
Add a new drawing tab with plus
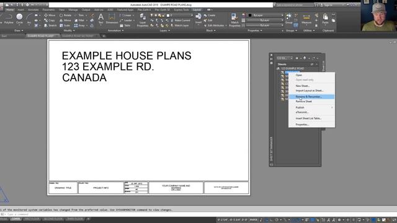pyautogui.click(x=104, y=36)
